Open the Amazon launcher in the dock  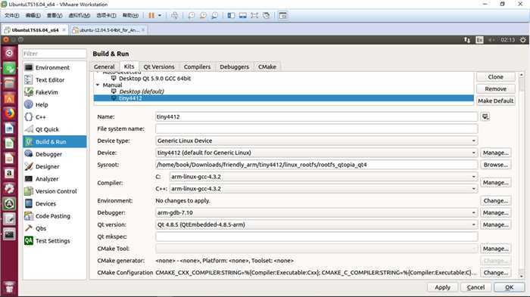pos(9,174)
